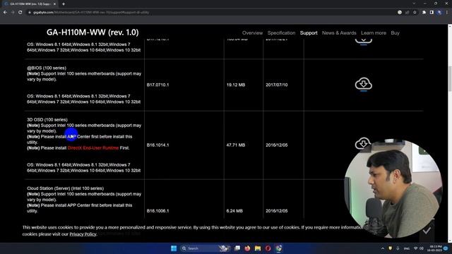The height and width of the screenshot is (254, 452).
Task: Bookmark this page with the star icon
Action: click(x=415, y=13)
